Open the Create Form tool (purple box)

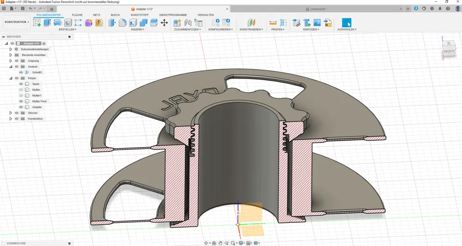(x=89, y=23)
